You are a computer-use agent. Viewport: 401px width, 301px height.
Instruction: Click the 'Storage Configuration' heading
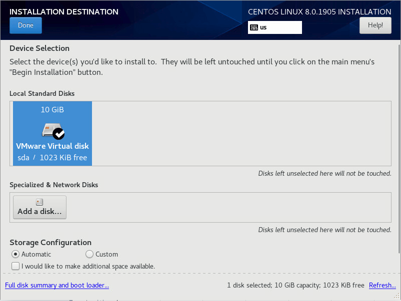click(50, 243)
